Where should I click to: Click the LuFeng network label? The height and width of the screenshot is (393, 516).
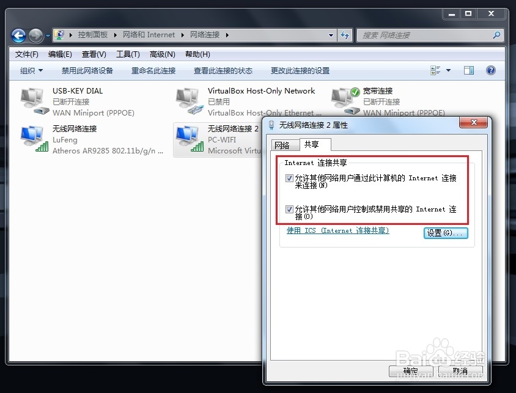tap(65, 140)
